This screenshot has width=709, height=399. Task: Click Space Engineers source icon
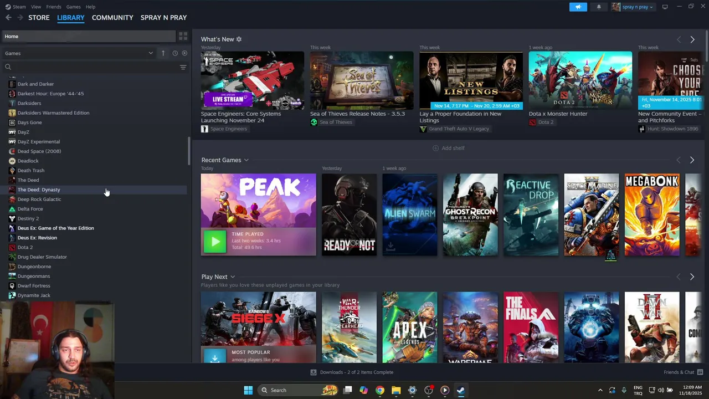coord(204,129)
